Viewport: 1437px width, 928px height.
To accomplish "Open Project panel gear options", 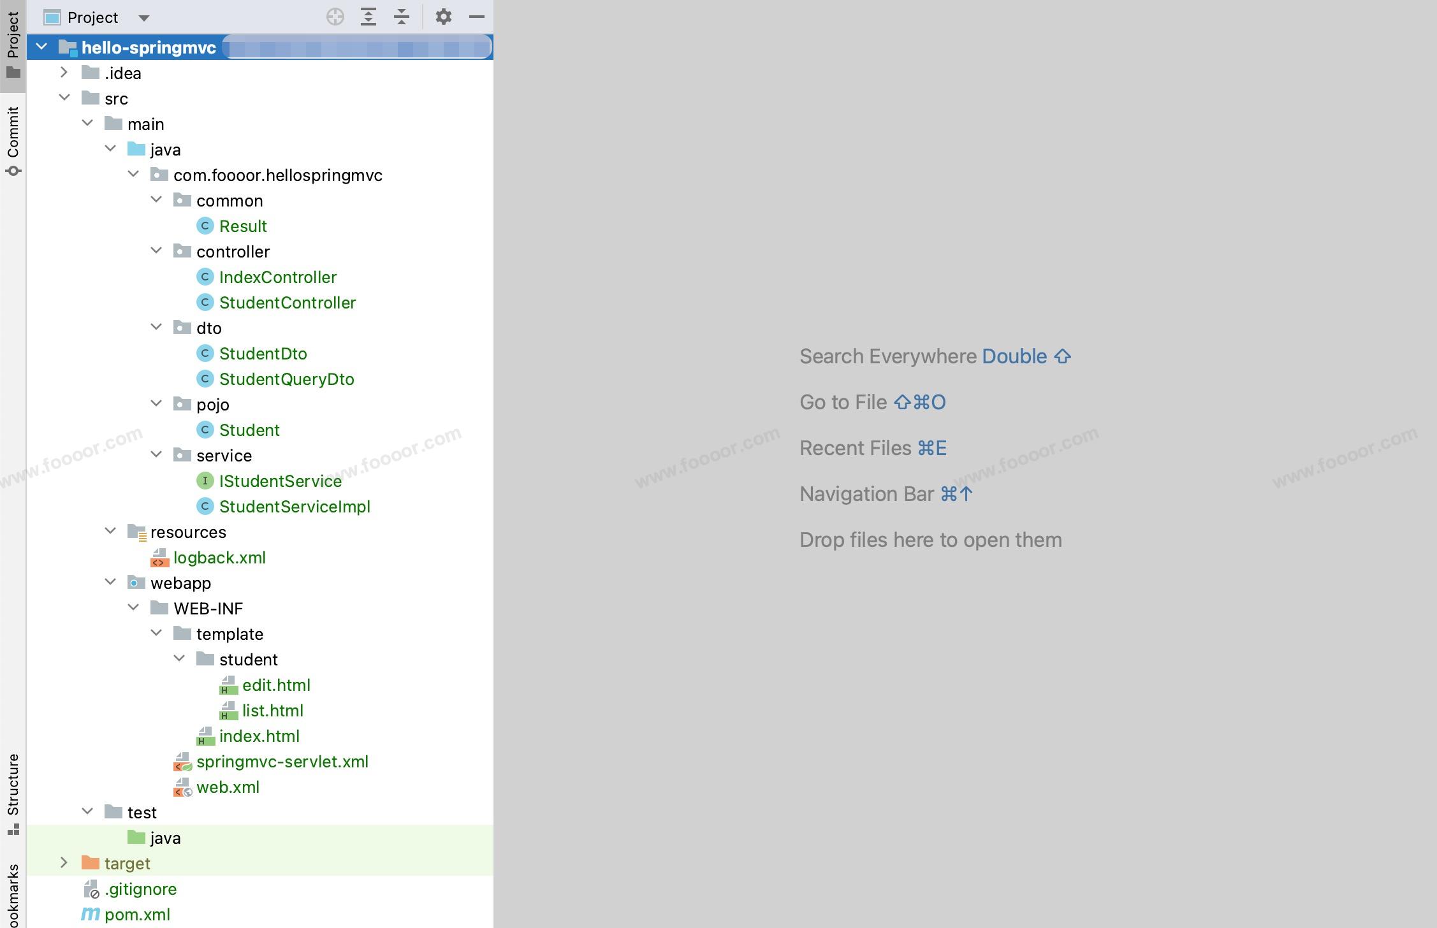I will pyautogui.click(x=444, y=17).
